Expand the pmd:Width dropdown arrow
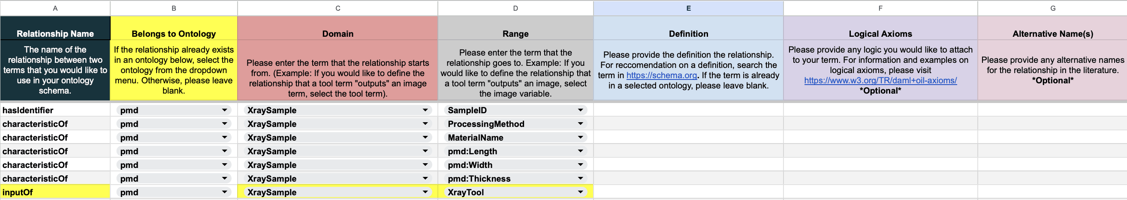The image size is (1127, 200). (580, 165)
